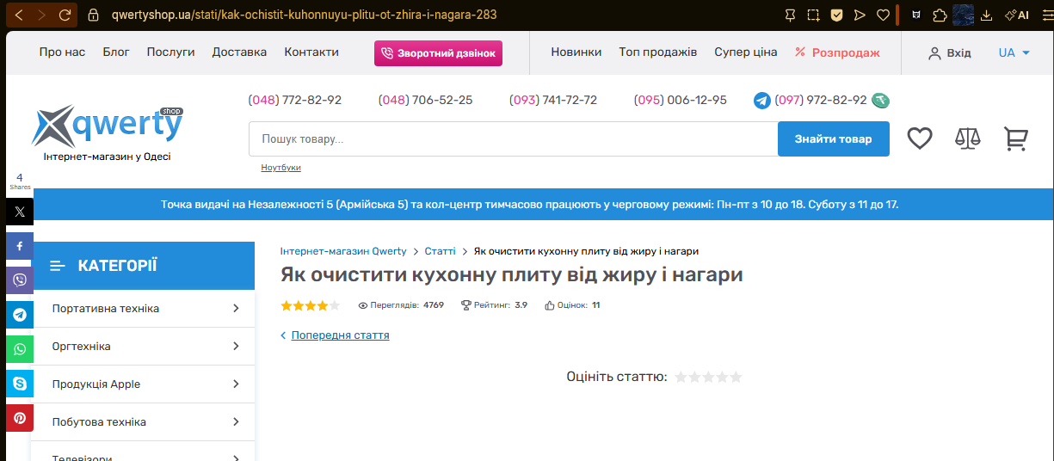Open the snapshot capture tool icon
The height and width of the screenshot is (461, 1054).
click(x=813, y=15)
